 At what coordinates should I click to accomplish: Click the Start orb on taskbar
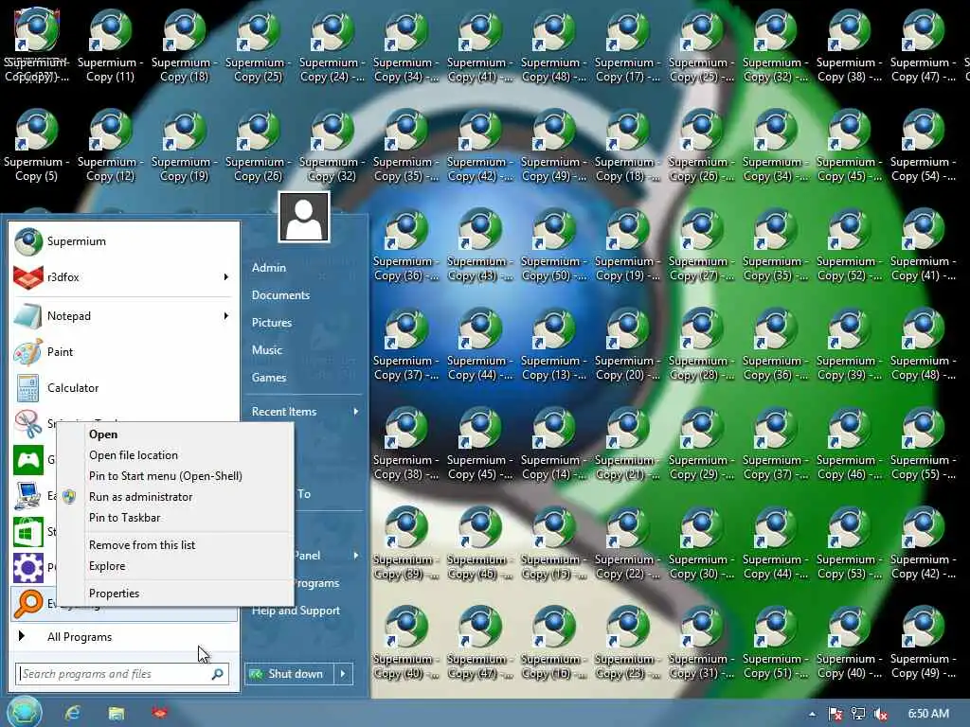point(25,712)
